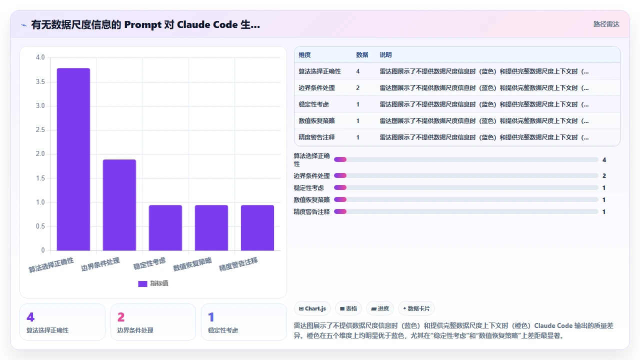Click the 稳定性考虑 progress bar

(466, 188)
